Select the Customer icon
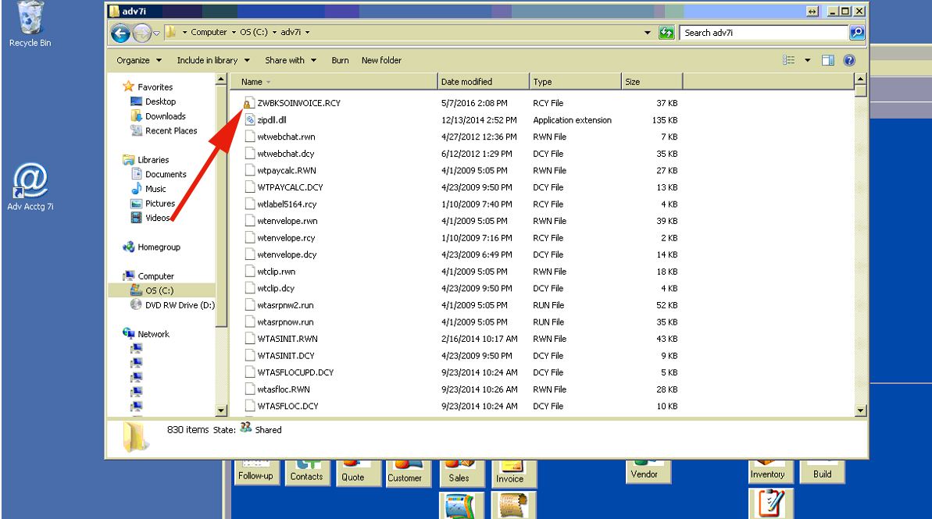The image size is (932, 519). coord(408,471)
